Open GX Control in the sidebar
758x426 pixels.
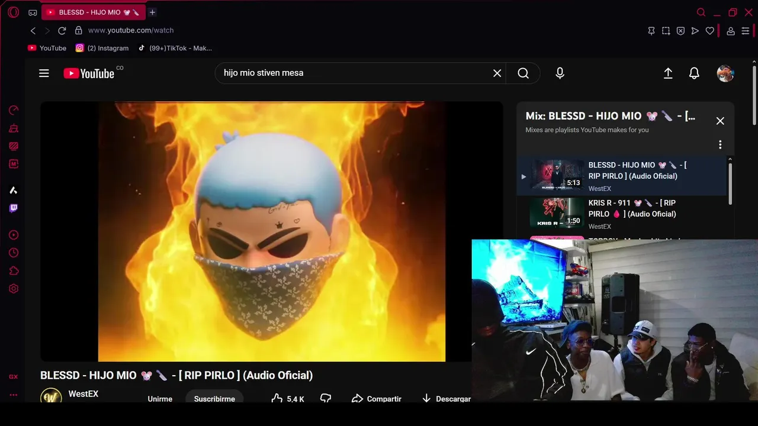pos(14,110)
